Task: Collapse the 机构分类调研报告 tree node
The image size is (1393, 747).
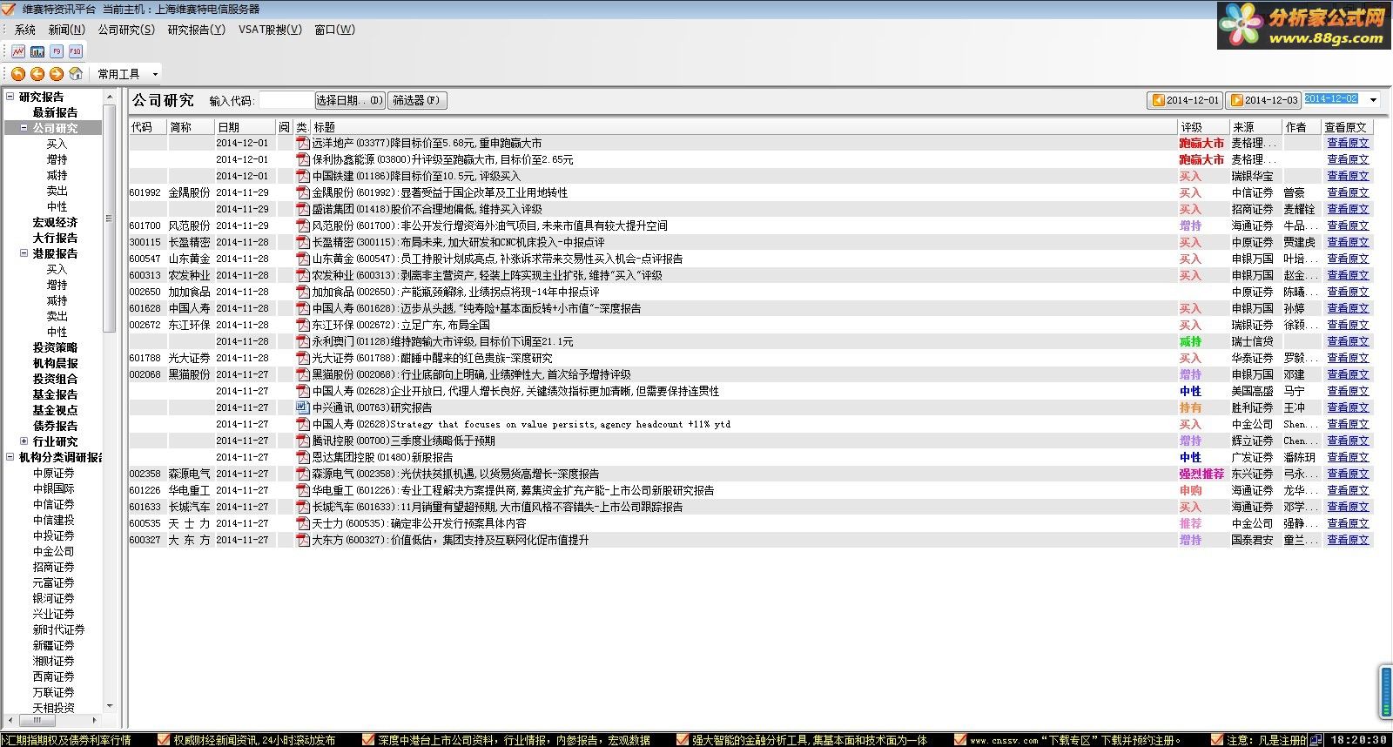Action: [10, 457]
